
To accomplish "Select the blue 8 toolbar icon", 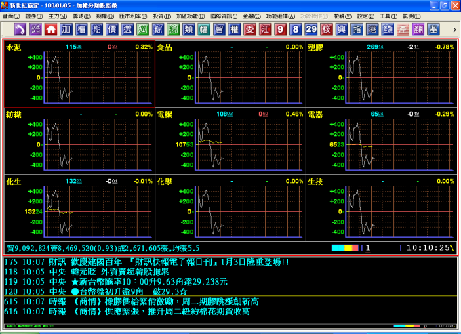I will point(296,29).
